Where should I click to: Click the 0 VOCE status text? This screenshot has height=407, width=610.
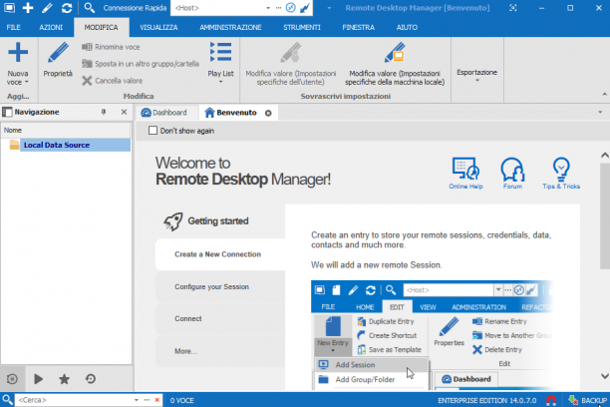(x=181, y=400)
